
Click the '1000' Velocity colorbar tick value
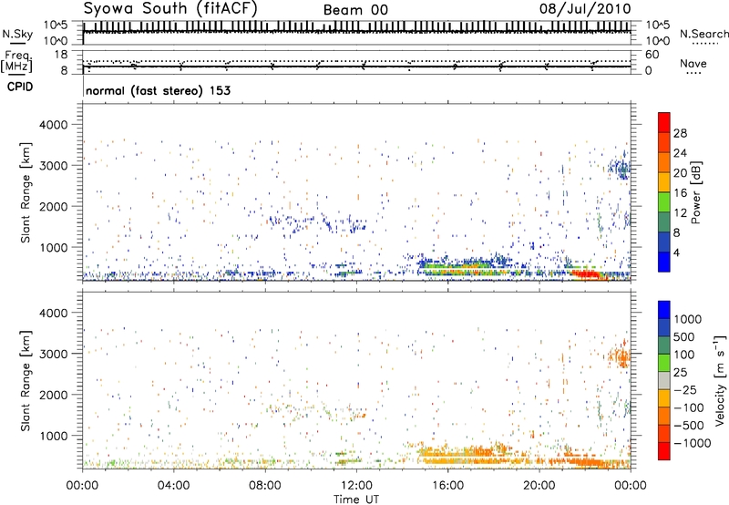click(687, 319)
